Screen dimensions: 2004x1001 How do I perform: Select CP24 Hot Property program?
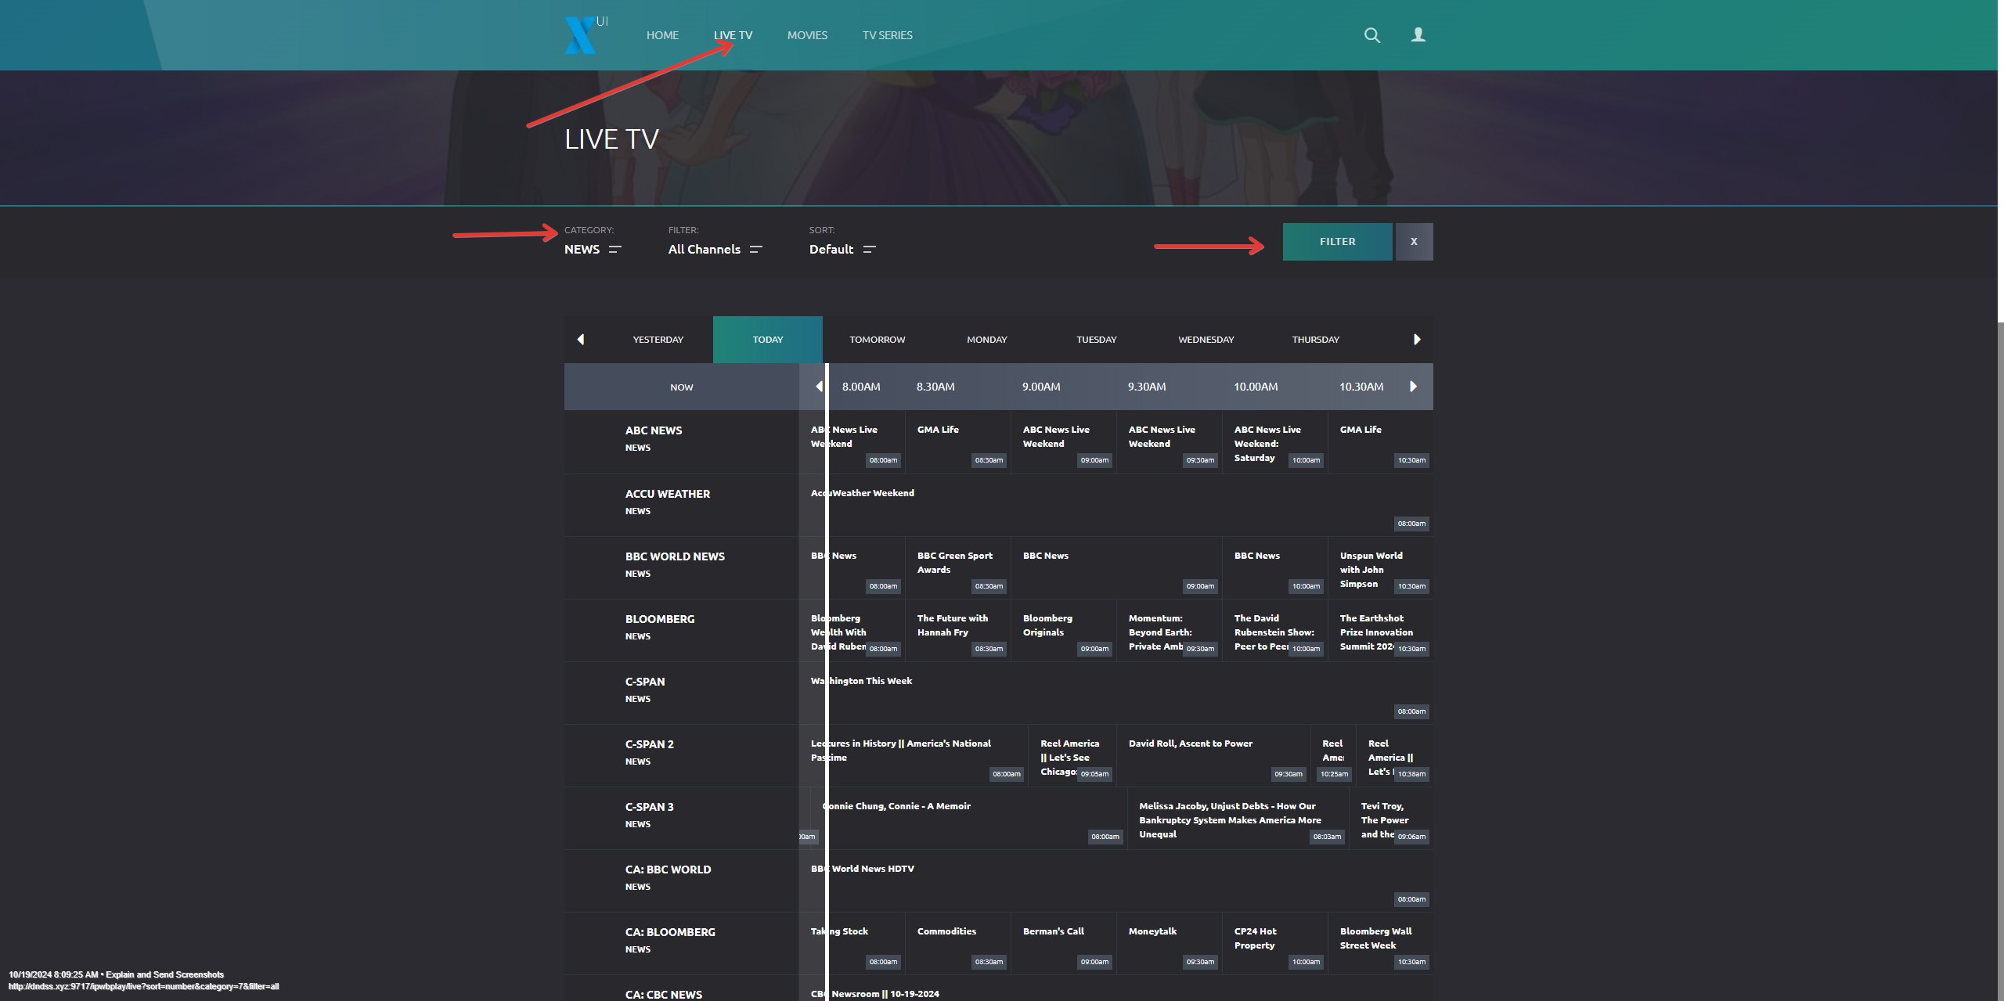[1275, 943]
